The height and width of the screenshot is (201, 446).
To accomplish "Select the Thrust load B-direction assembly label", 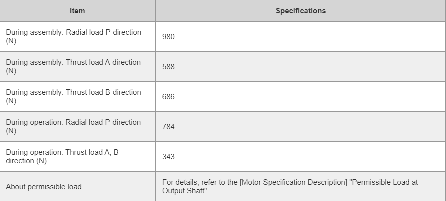I will point(73,97).
